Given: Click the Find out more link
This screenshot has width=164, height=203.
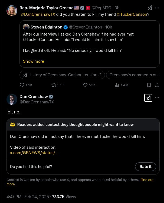Looking at the screenshot, I should (147, 180).
